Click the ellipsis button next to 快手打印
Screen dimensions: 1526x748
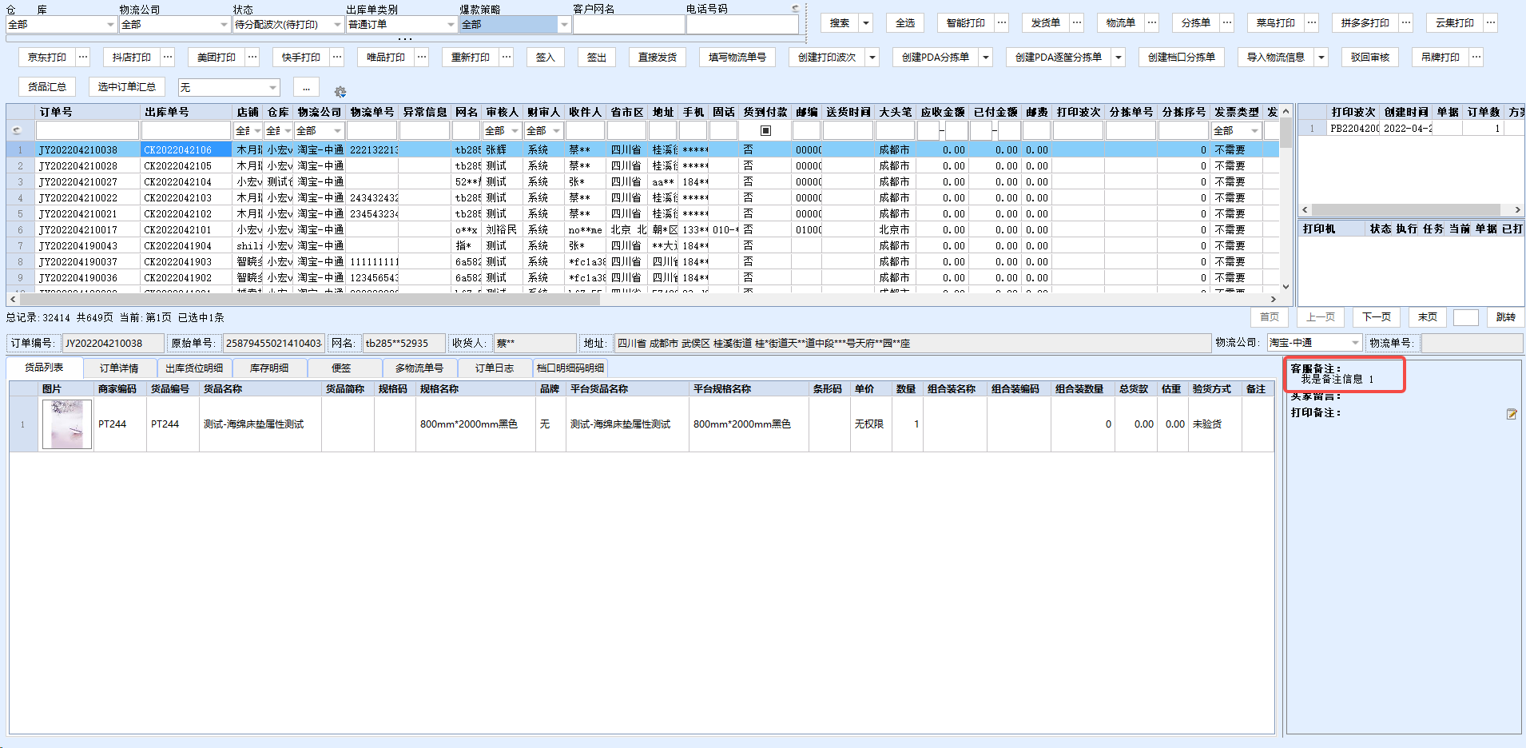[x=337, y=58]
